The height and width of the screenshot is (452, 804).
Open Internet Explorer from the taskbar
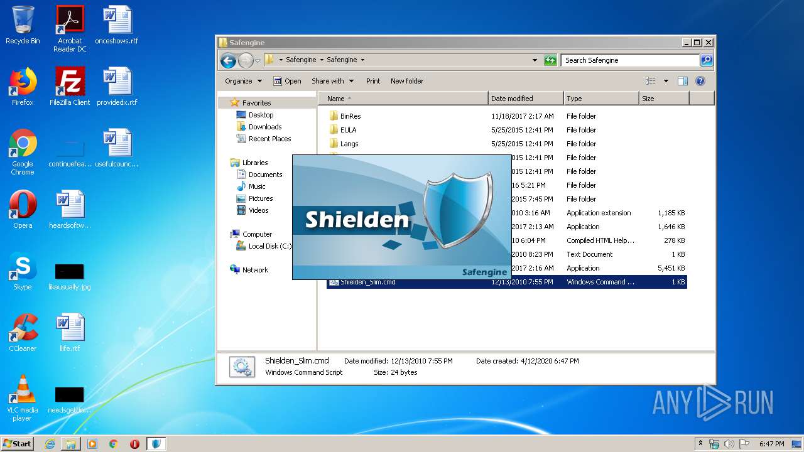(x=50, y=444)
